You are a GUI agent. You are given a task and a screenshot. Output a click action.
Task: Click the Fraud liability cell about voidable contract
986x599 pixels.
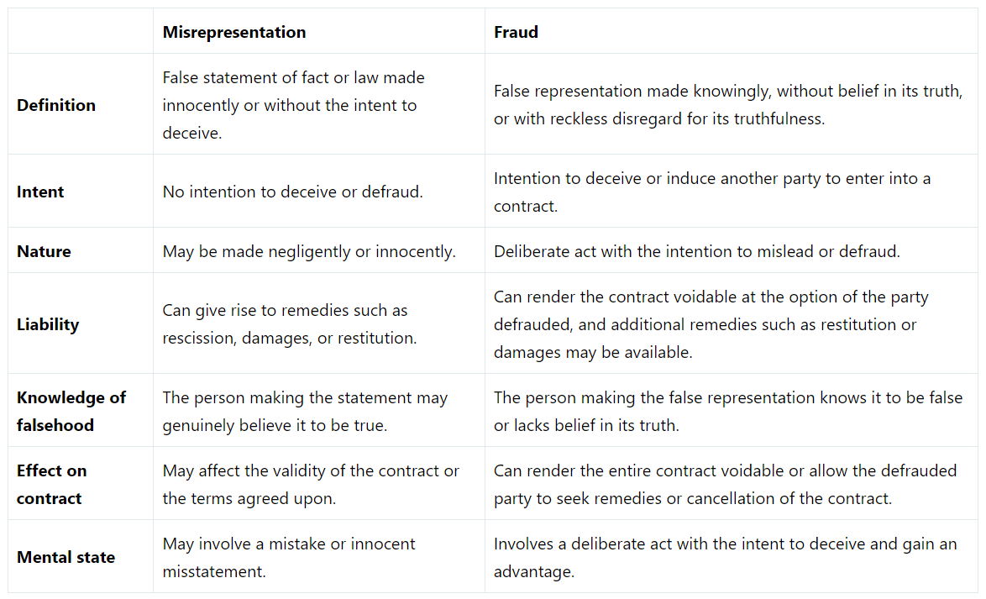click(711, 324)
